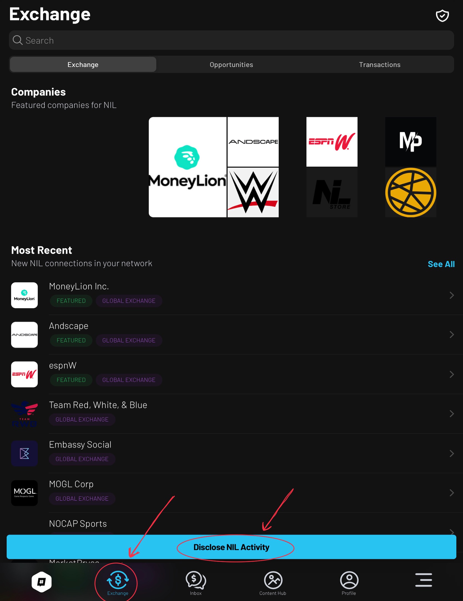This screenshot has height=601, width=463.
Task: Open the MOGL Corp logo icon
Action: coord(24,493)
